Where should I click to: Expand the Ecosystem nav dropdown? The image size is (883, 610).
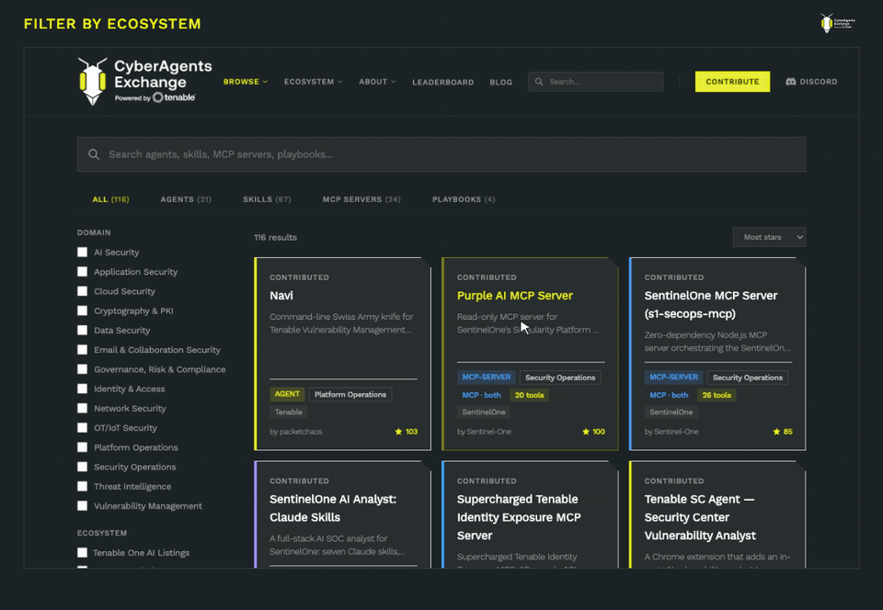(313, 82)
